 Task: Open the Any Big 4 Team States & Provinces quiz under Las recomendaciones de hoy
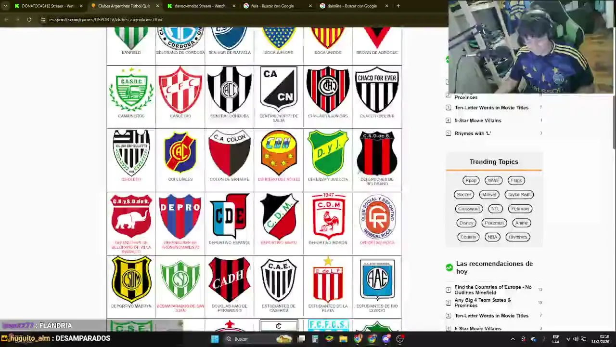click(x=483, y=303)
